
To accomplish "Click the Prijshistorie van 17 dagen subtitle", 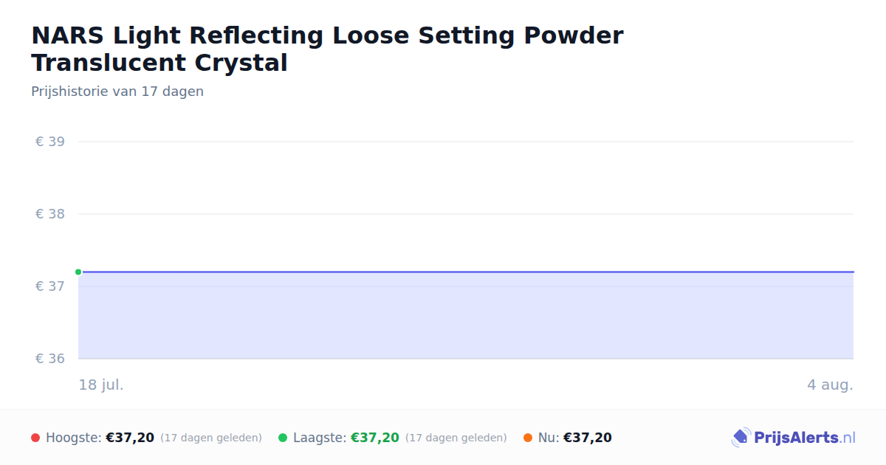I will click(117, 92).
